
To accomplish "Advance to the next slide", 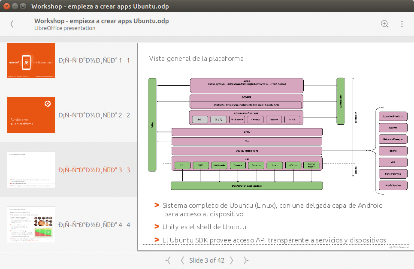I will tap(232, 260).
